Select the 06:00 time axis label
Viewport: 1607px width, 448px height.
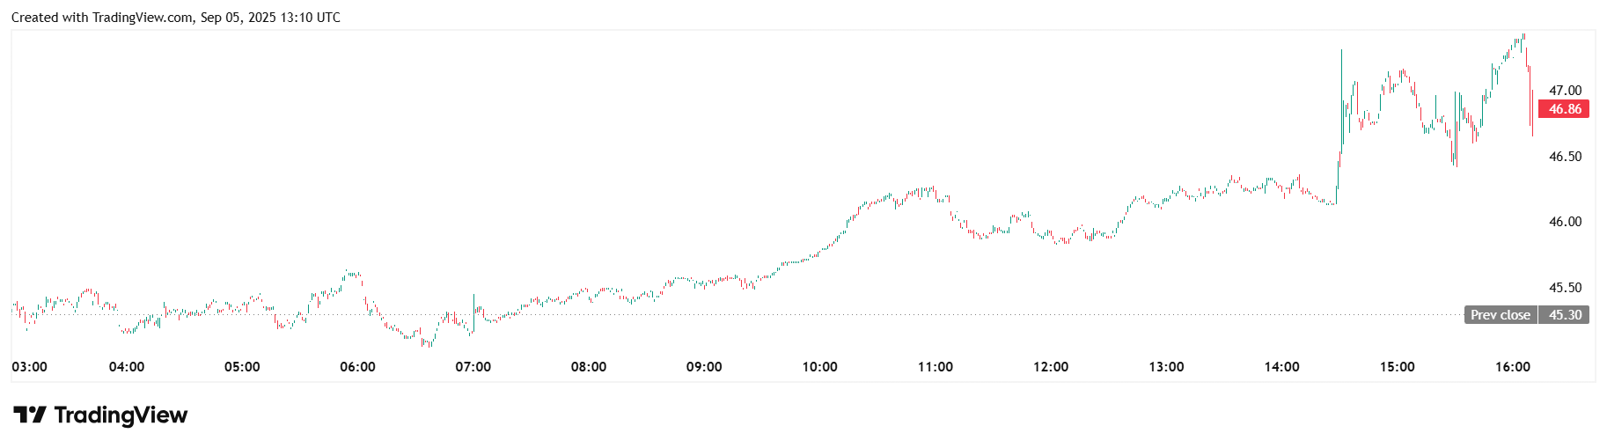(357, 367)
